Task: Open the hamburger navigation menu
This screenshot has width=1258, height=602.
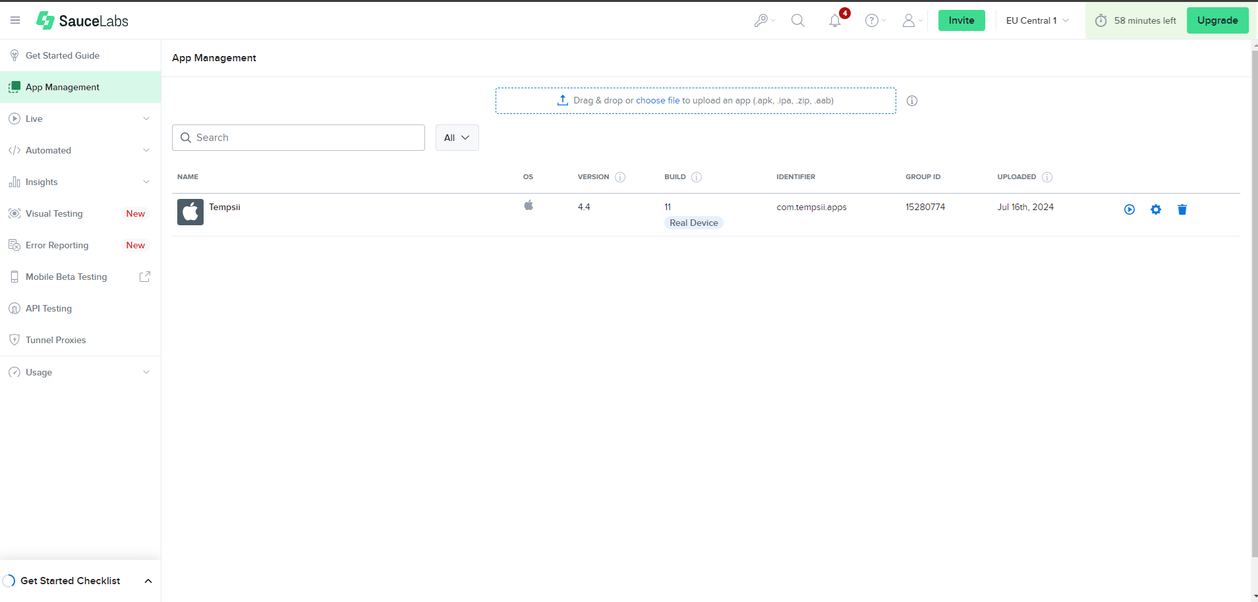Action: (x=15, y=20)
